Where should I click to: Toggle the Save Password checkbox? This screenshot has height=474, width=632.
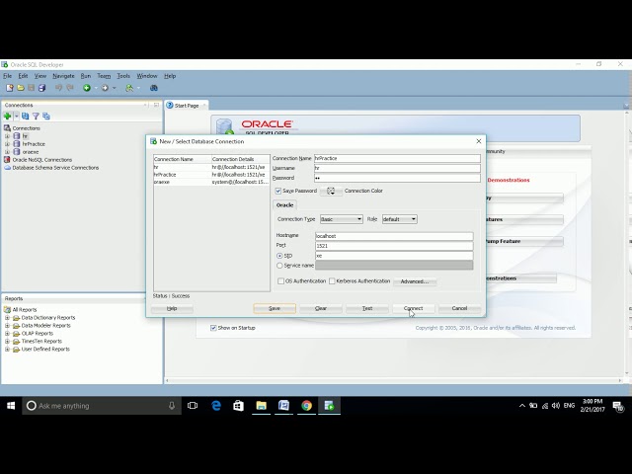click(278, 191)
